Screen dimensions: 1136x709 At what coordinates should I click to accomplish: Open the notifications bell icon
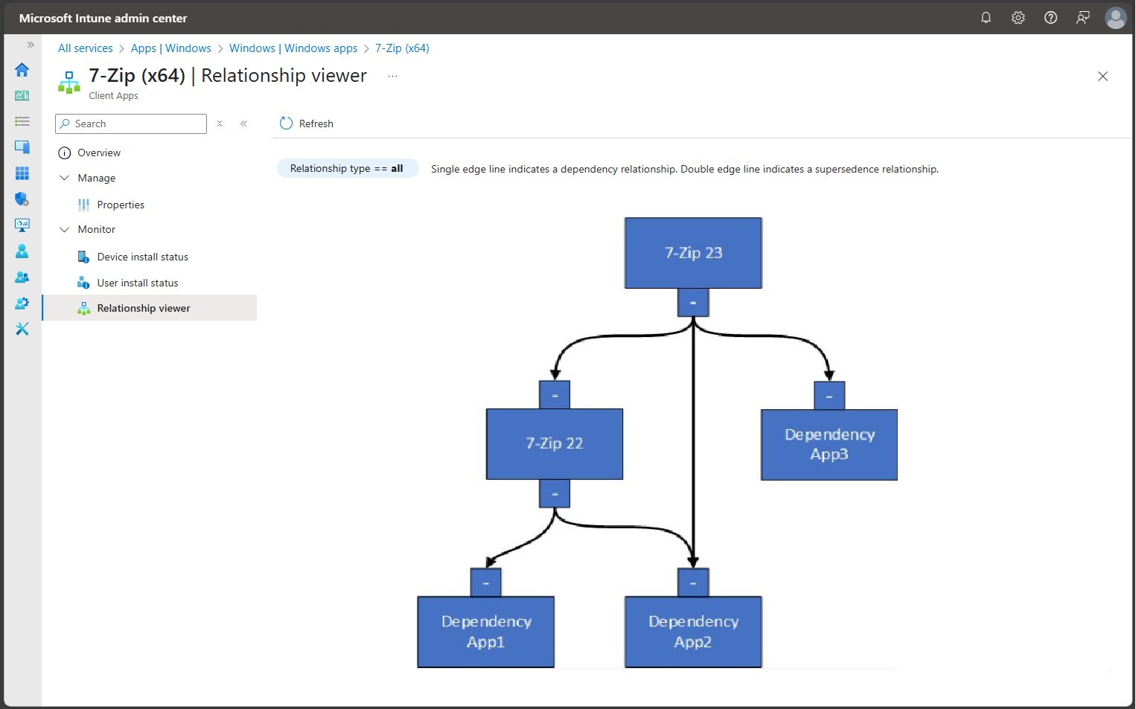click(986, 17)
